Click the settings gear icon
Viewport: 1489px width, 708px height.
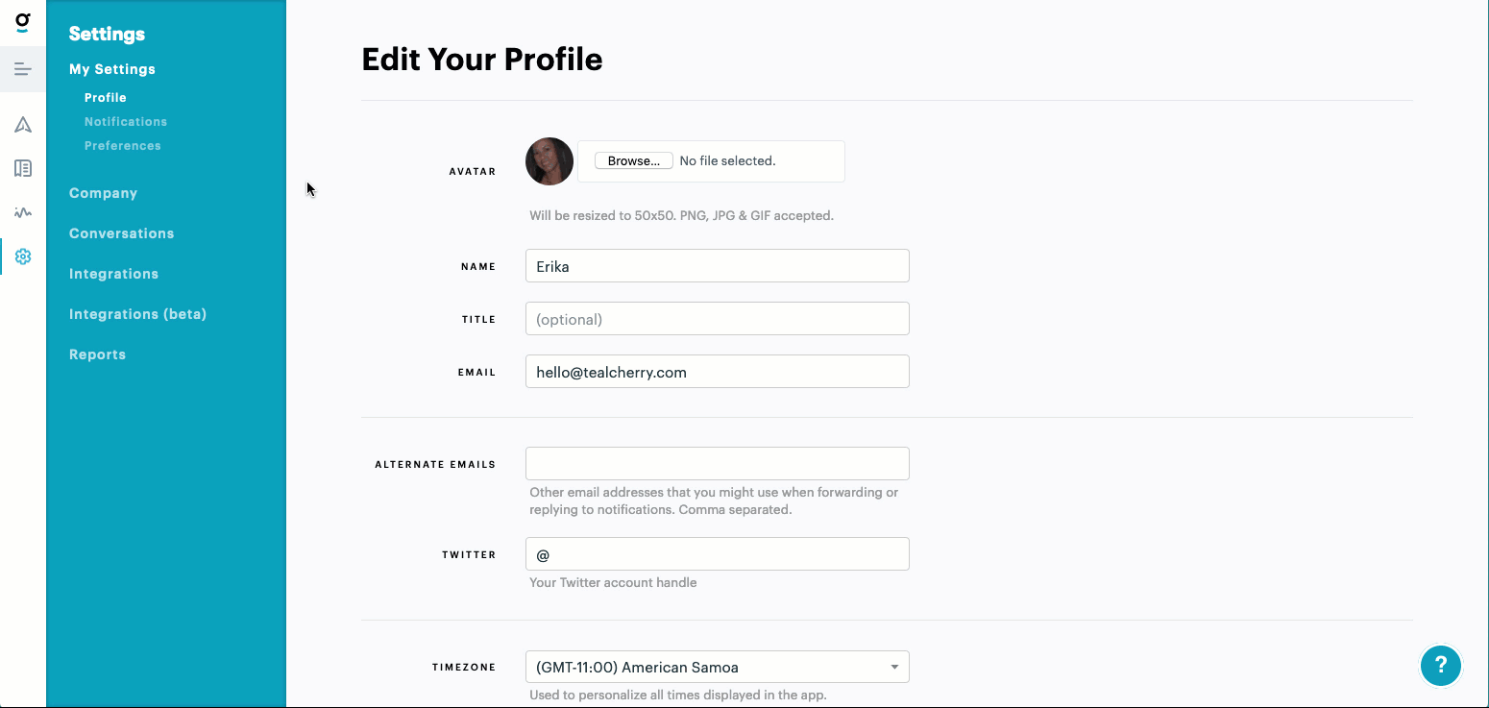coord(23,256)
